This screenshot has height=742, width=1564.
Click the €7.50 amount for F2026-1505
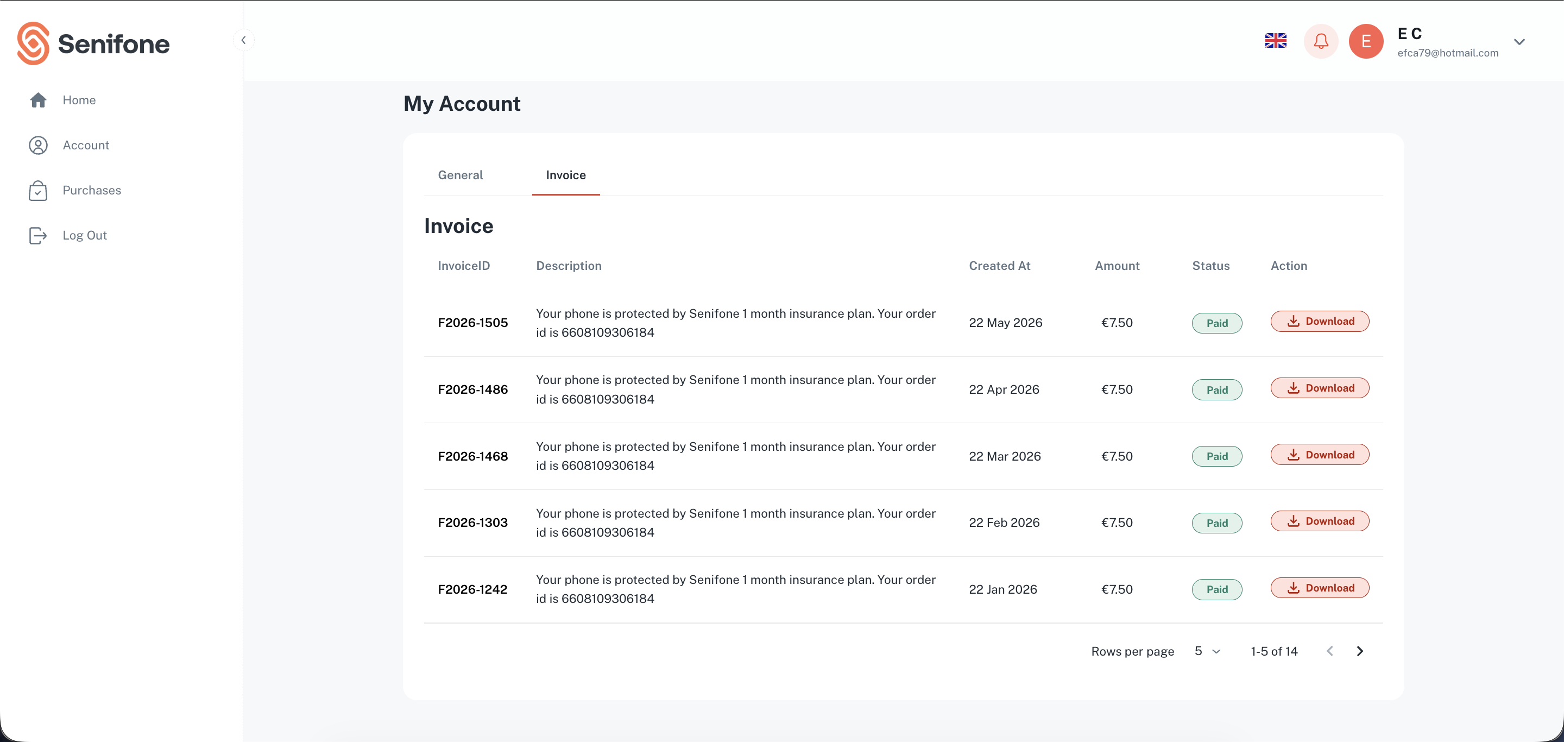tap(1117, 323)
